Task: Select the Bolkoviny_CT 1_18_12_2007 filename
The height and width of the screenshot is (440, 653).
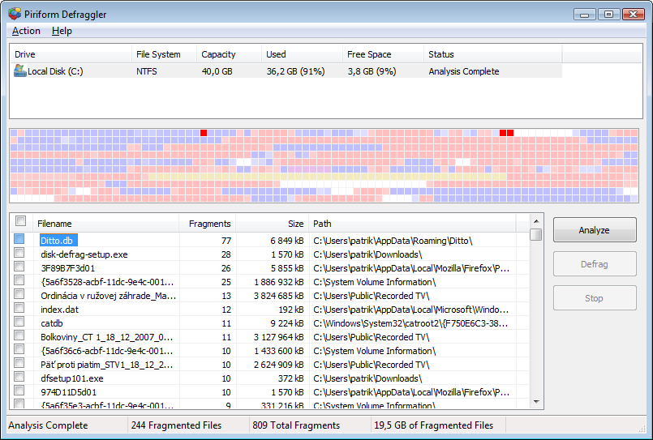Action: (x=106, y=337)
